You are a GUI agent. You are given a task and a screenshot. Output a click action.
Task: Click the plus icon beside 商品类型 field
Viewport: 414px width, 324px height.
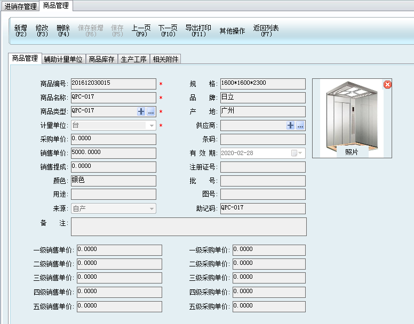[x=141, y=111]
